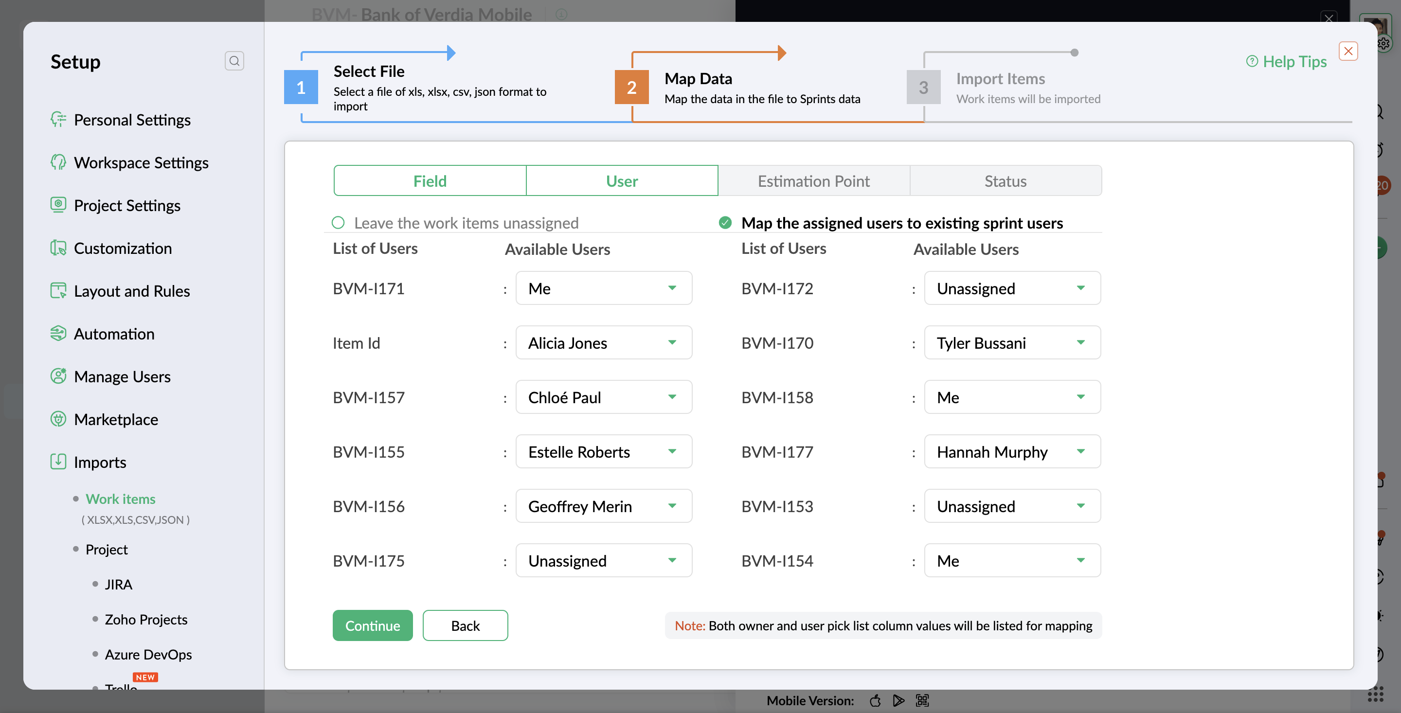Click the Workspace Settings icon
Viewport: 1401px width, 713px height.
click(x=58, y=162)
